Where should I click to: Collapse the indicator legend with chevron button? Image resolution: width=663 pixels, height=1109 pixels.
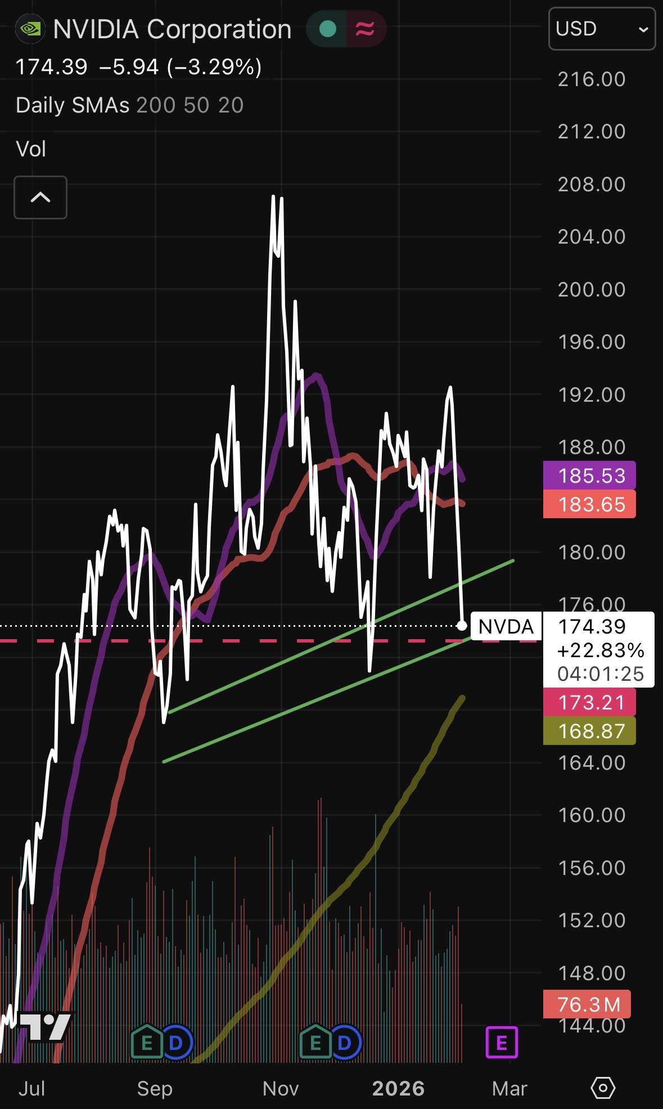coord(40,197)
